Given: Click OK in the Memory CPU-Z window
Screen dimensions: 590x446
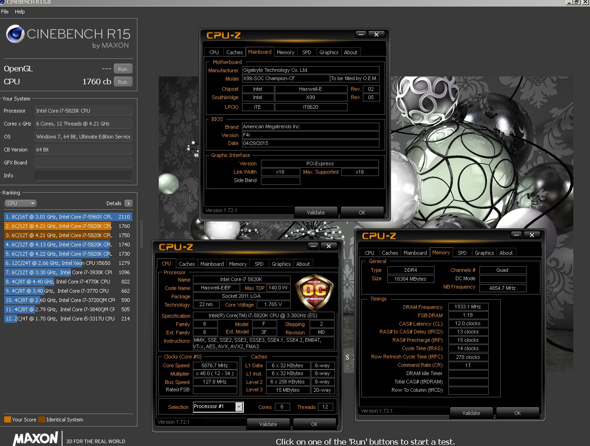Looking at the screenshot, I should [x=517, y=413].
